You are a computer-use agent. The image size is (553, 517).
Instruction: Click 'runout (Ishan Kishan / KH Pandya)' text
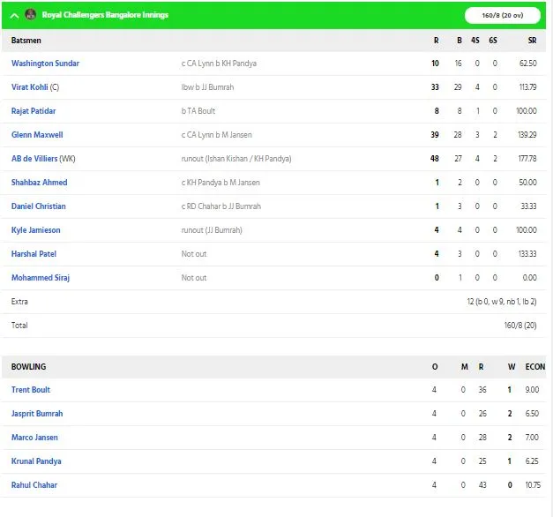pyautogui.click(x=236, y=159)
